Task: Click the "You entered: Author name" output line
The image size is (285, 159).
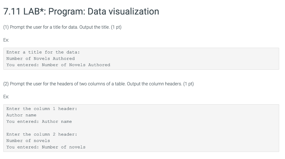Action: [x=39, y=121]
